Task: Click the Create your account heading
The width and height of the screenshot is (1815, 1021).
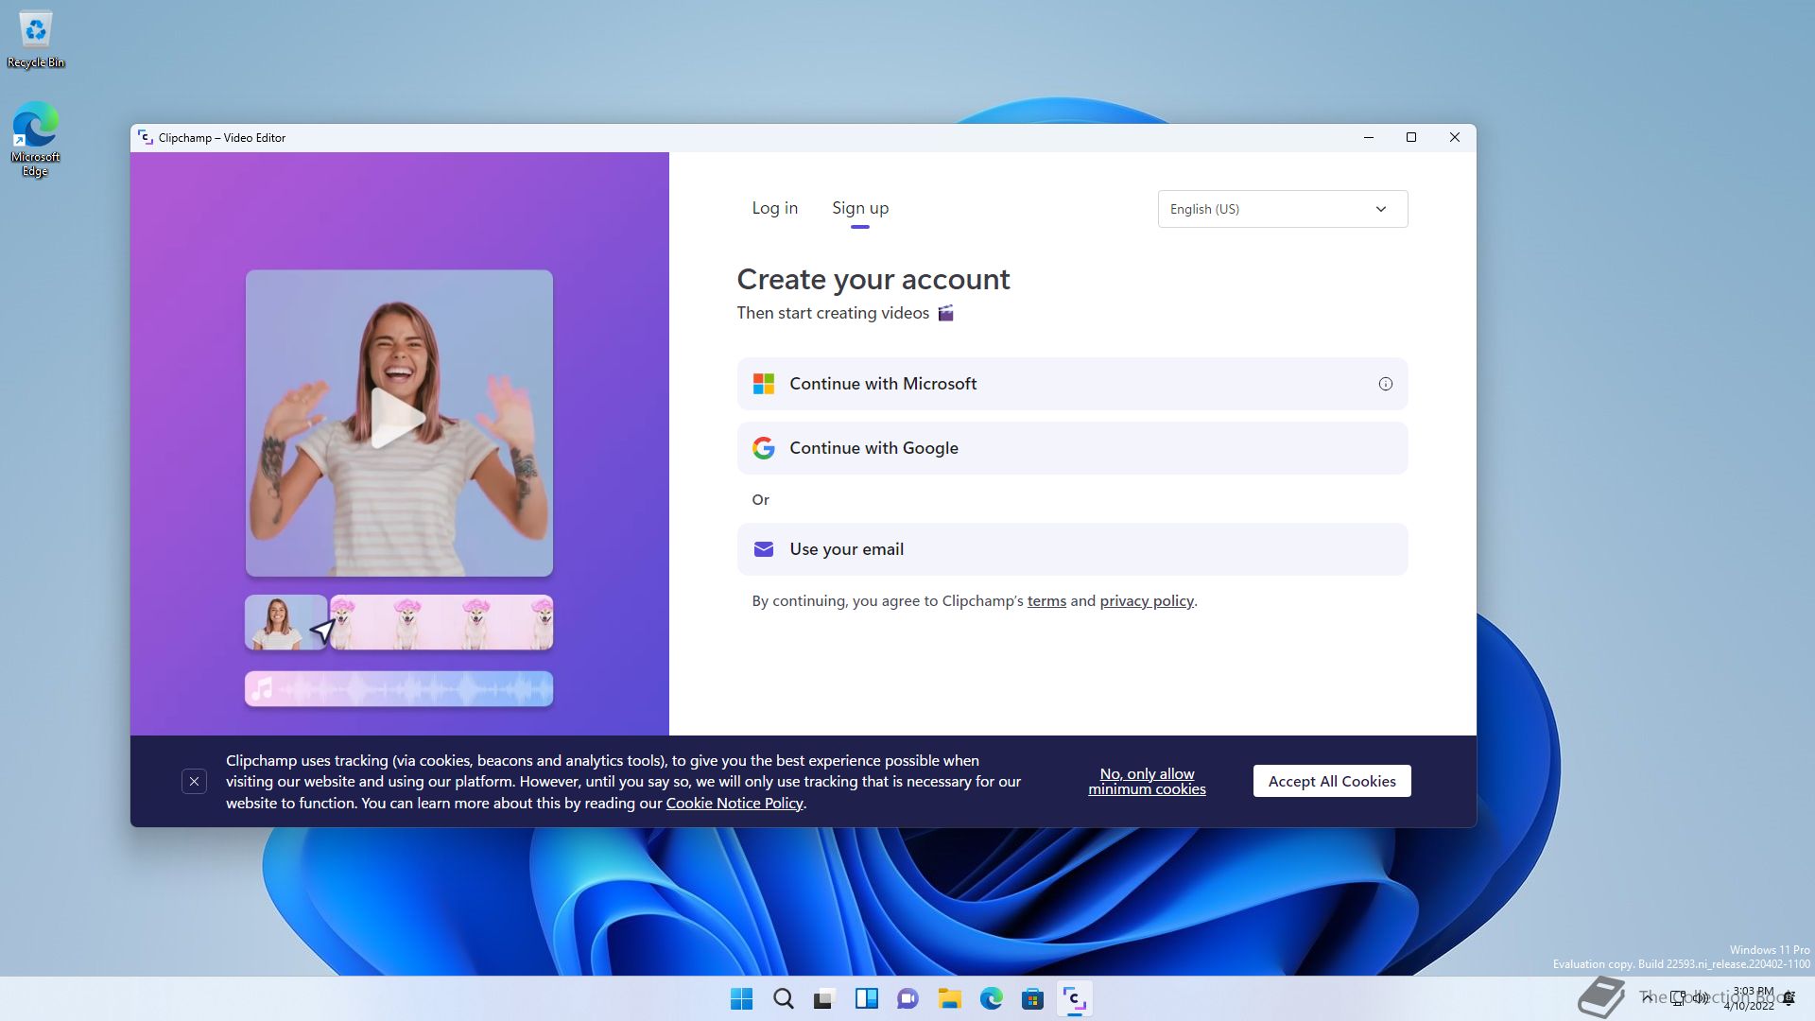Action: pyautogui.click(x=873, y=279)
